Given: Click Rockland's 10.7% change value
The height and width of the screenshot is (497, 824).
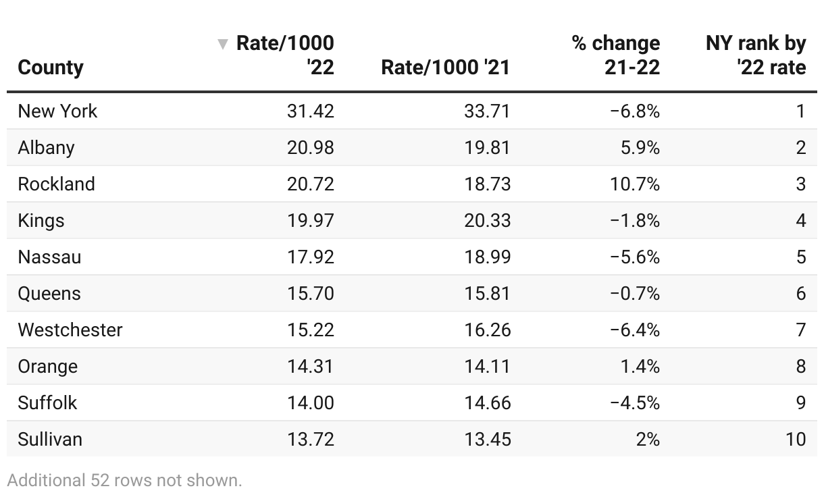Looking at the screenshot, I should coord(635,184).
